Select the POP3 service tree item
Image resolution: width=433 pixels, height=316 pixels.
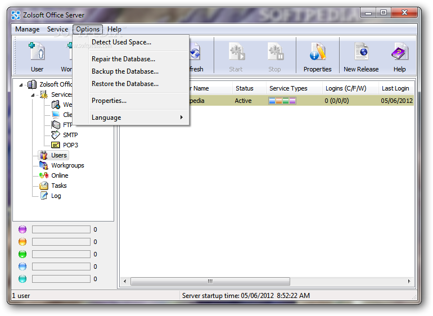coord(70,145)
